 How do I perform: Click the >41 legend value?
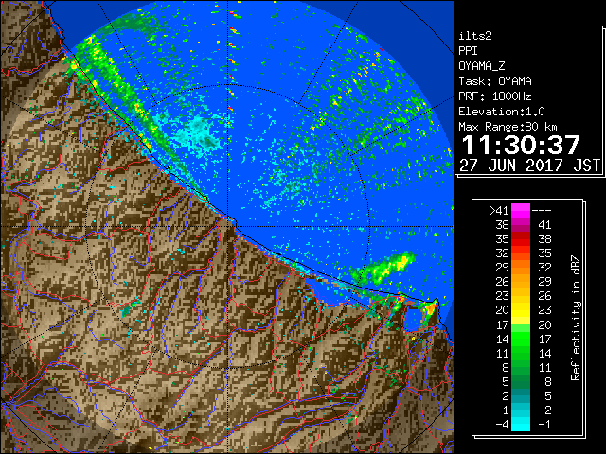click(x=499, y=211)
